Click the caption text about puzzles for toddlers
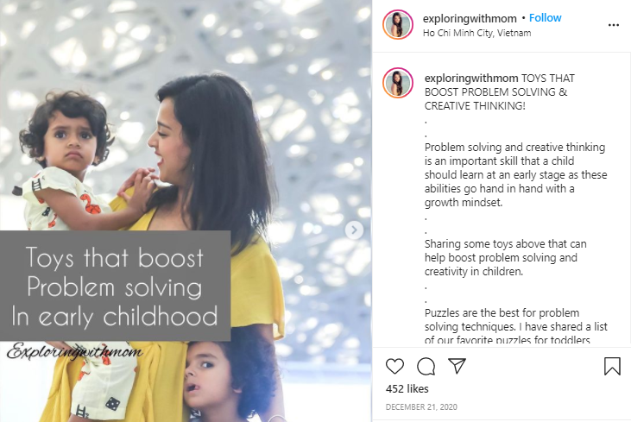This screenshot has width=631, height=422. (516, 326)
